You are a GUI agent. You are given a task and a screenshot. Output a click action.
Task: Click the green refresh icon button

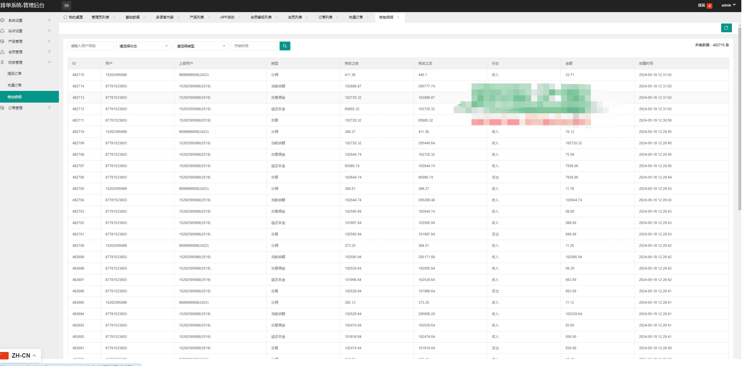pos(726,28)
